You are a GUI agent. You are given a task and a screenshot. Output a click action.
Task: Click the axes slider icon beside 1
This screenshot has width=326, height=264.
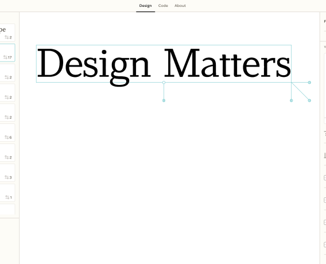pos(7,197)
